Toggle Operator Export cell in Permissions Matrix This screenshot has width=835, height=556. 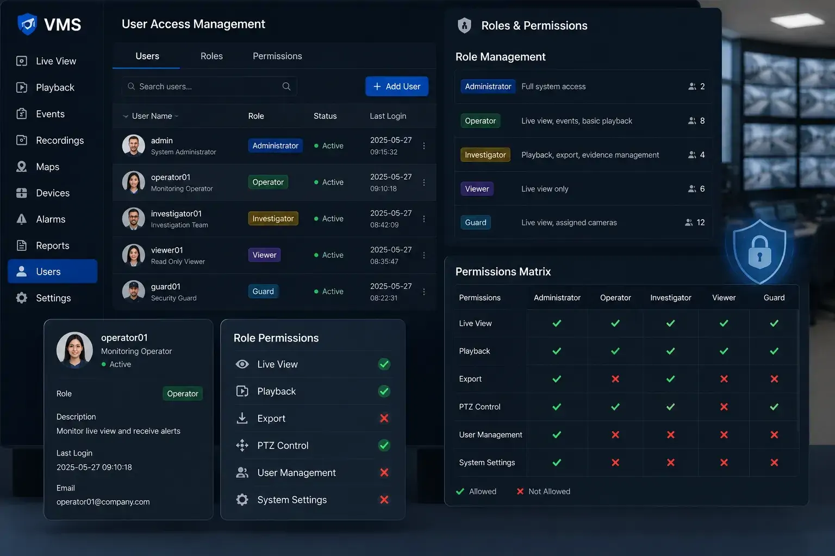[x=615, y=379]
